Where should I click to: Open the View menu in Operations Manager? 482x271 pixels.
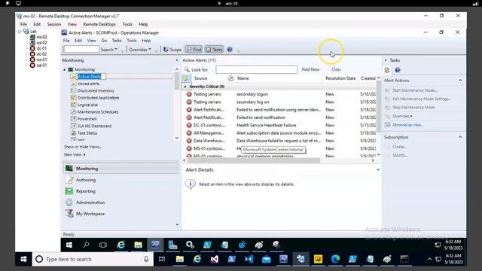click(91, 41)
